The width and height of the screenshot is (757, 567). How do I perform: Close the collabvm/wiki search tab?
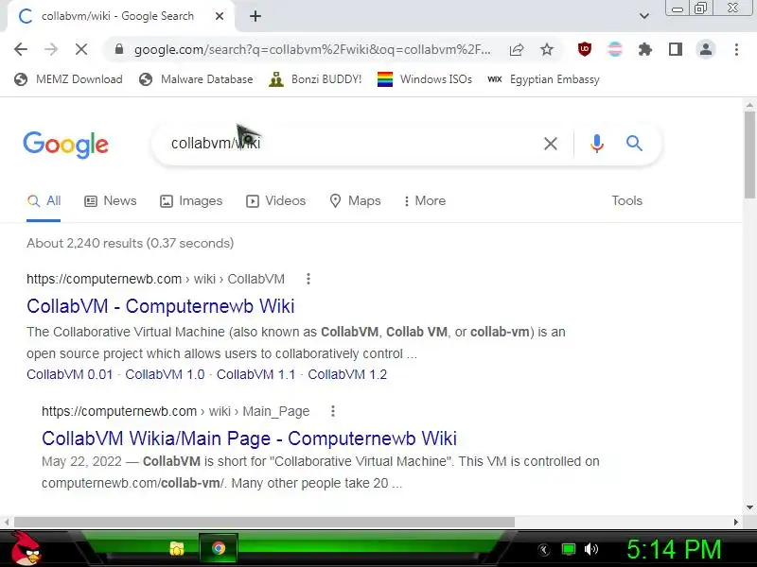(220, 16)
